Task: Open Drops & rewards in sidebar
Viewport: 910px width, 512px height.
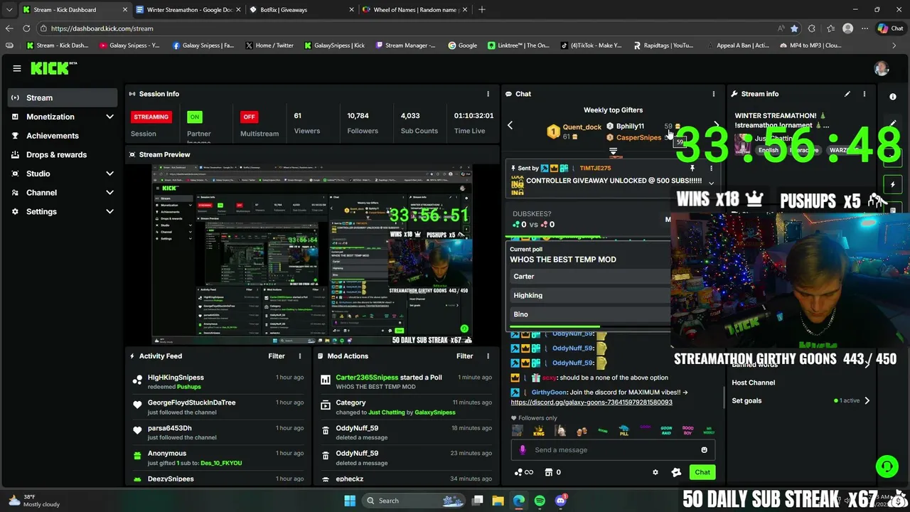Action: point(63,155)
